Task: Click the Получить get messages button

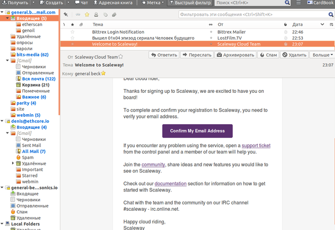Action: [15, 3]
